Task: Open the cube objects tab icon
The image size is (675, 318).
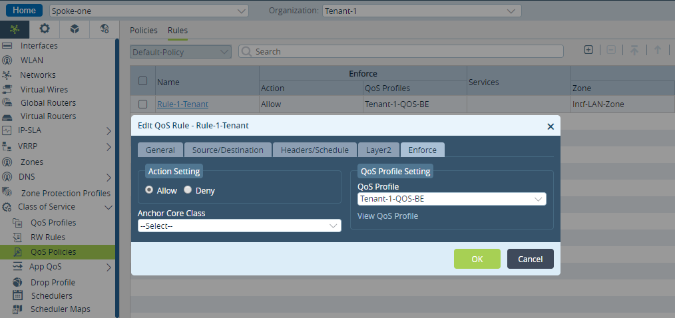Action: point(75,29)
